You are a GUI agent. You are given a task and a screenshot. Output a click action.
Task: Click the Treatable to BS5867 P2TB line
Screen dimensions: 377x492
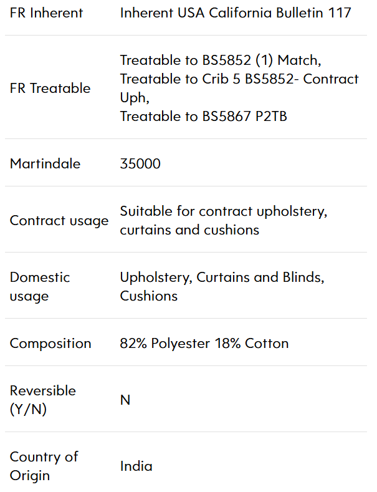[204, 116]
